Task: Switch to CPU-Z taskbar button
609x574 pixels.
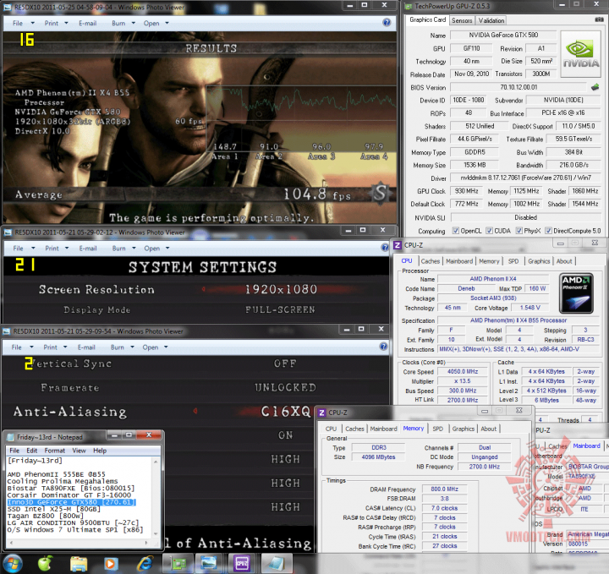Action: click(x=242, y=564)
